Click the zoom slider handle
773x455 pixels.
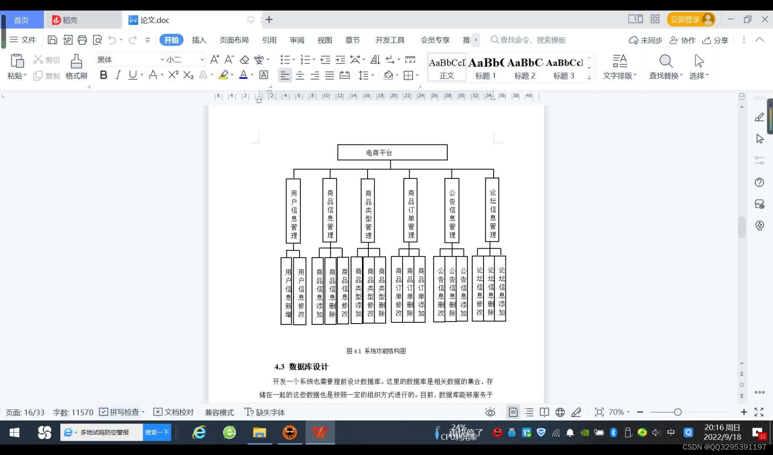click(678, 412)
